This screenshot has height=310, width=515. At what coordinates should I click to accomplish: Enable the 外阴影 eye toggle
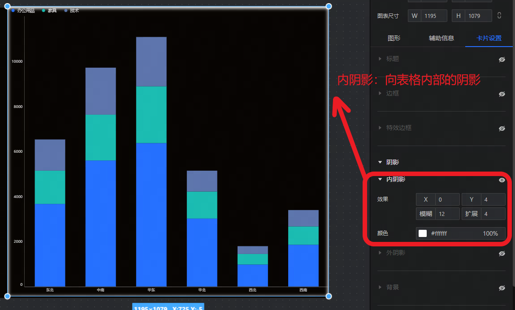coord(502,253)
